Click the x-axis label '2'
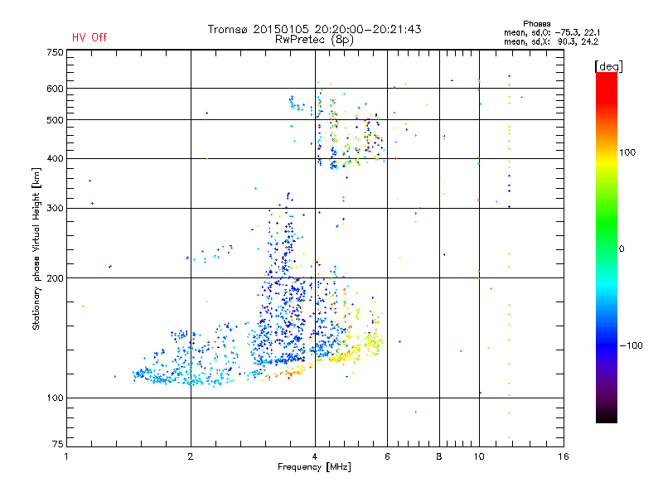 (191, 456)
